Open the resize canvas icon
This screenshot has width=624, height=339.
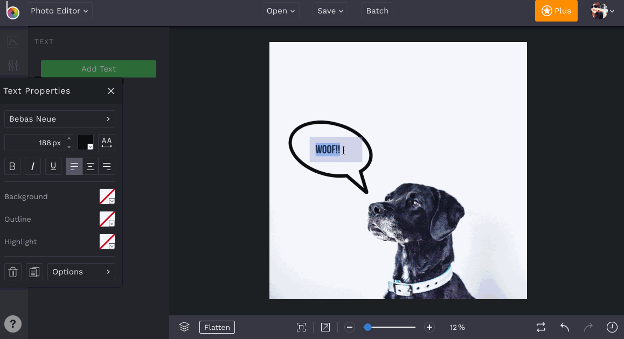point(325,327)
